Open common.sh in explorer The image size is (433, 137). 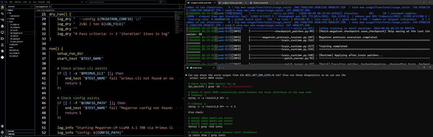pos(15,16)
